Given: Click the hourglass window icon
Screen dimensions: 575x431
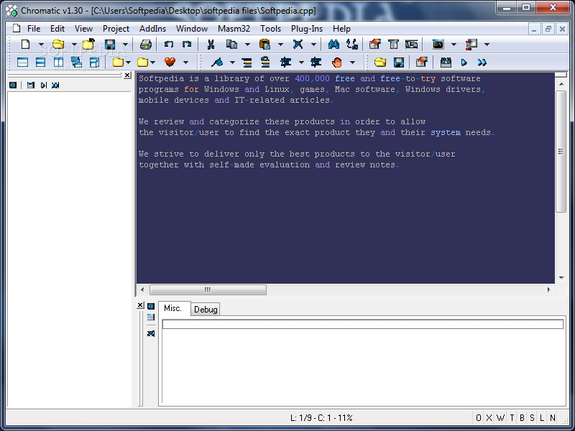Looking at the screenshot, I should click(x=471, y=45).
